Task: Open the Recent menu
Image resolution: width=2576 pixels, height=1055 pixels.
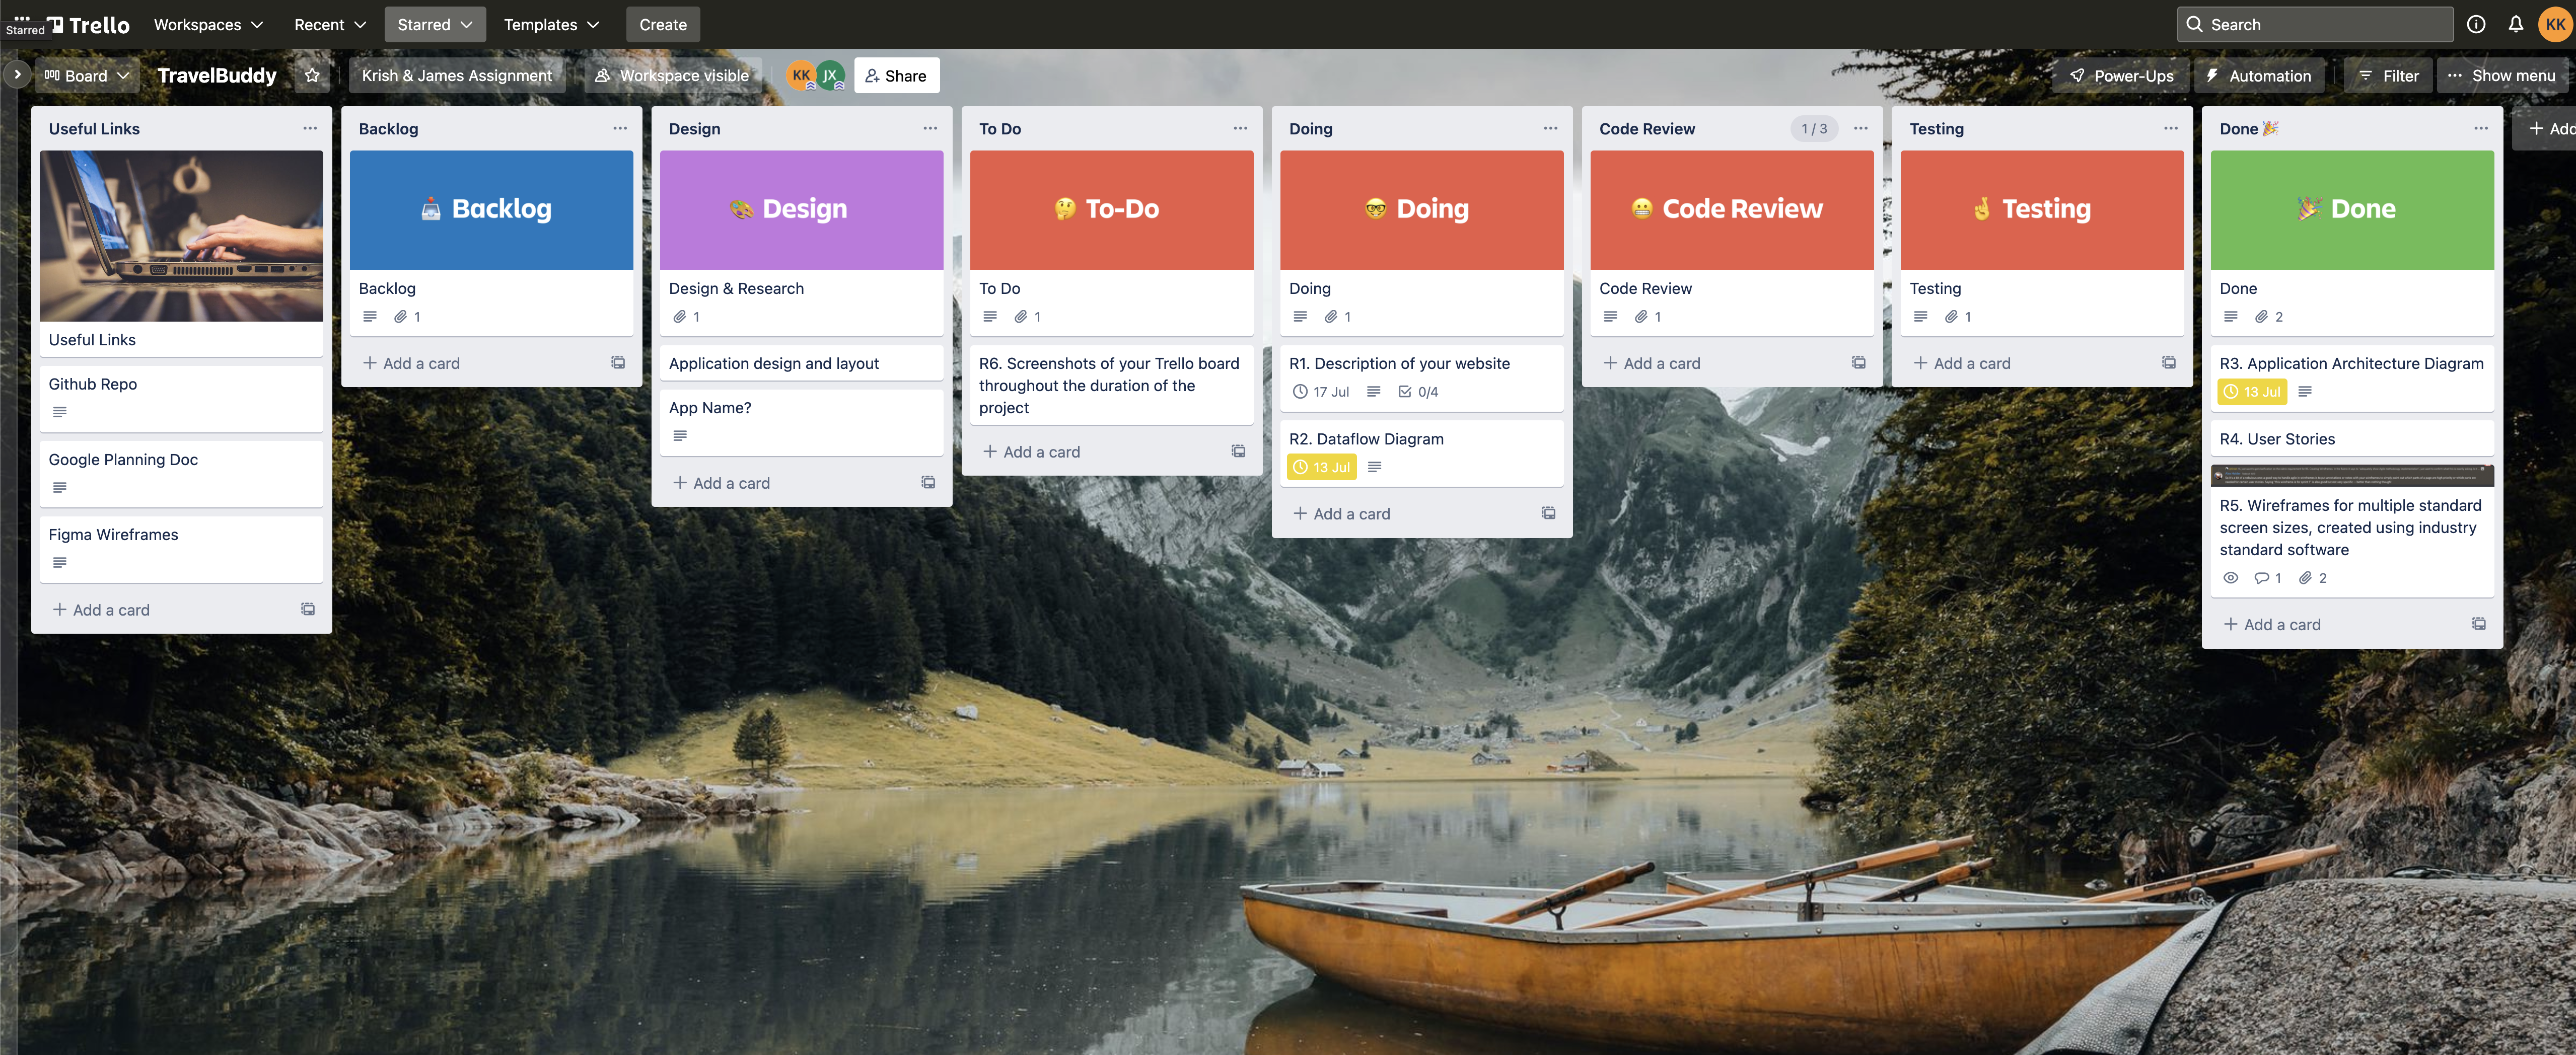Action: [x=330, y=24]
